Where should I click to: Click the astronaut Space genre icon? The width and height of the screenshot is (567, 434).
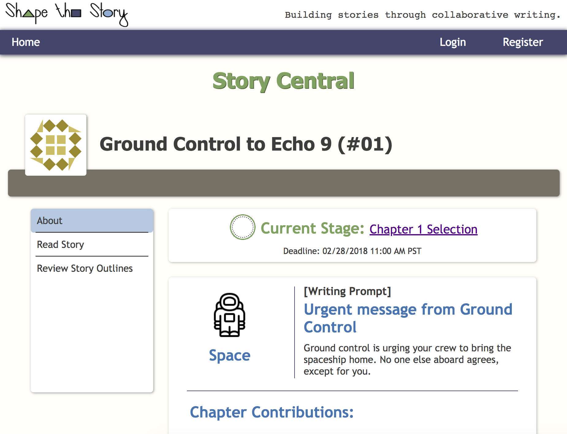(230, 315)
